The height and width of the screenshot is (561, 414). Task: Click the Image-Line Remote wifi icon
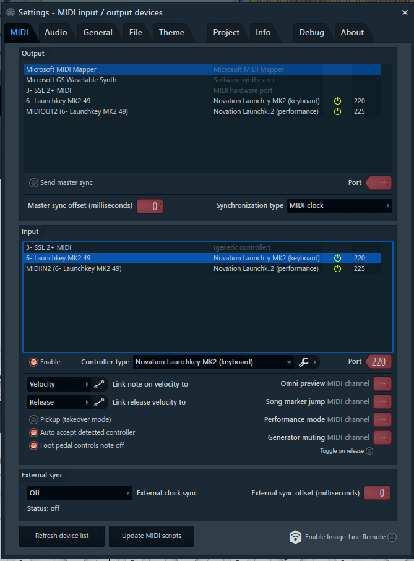(295, 537)
